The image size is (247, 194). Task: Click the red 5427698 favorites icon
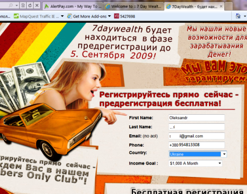click(116, 16)
